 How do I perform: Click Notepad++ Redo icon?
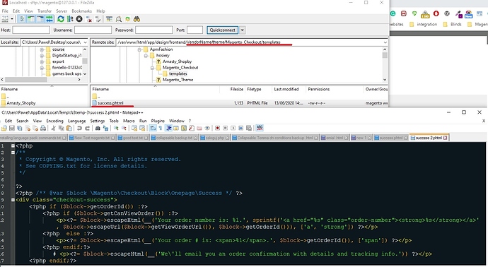pyautogui.click(x=88, y=128)
